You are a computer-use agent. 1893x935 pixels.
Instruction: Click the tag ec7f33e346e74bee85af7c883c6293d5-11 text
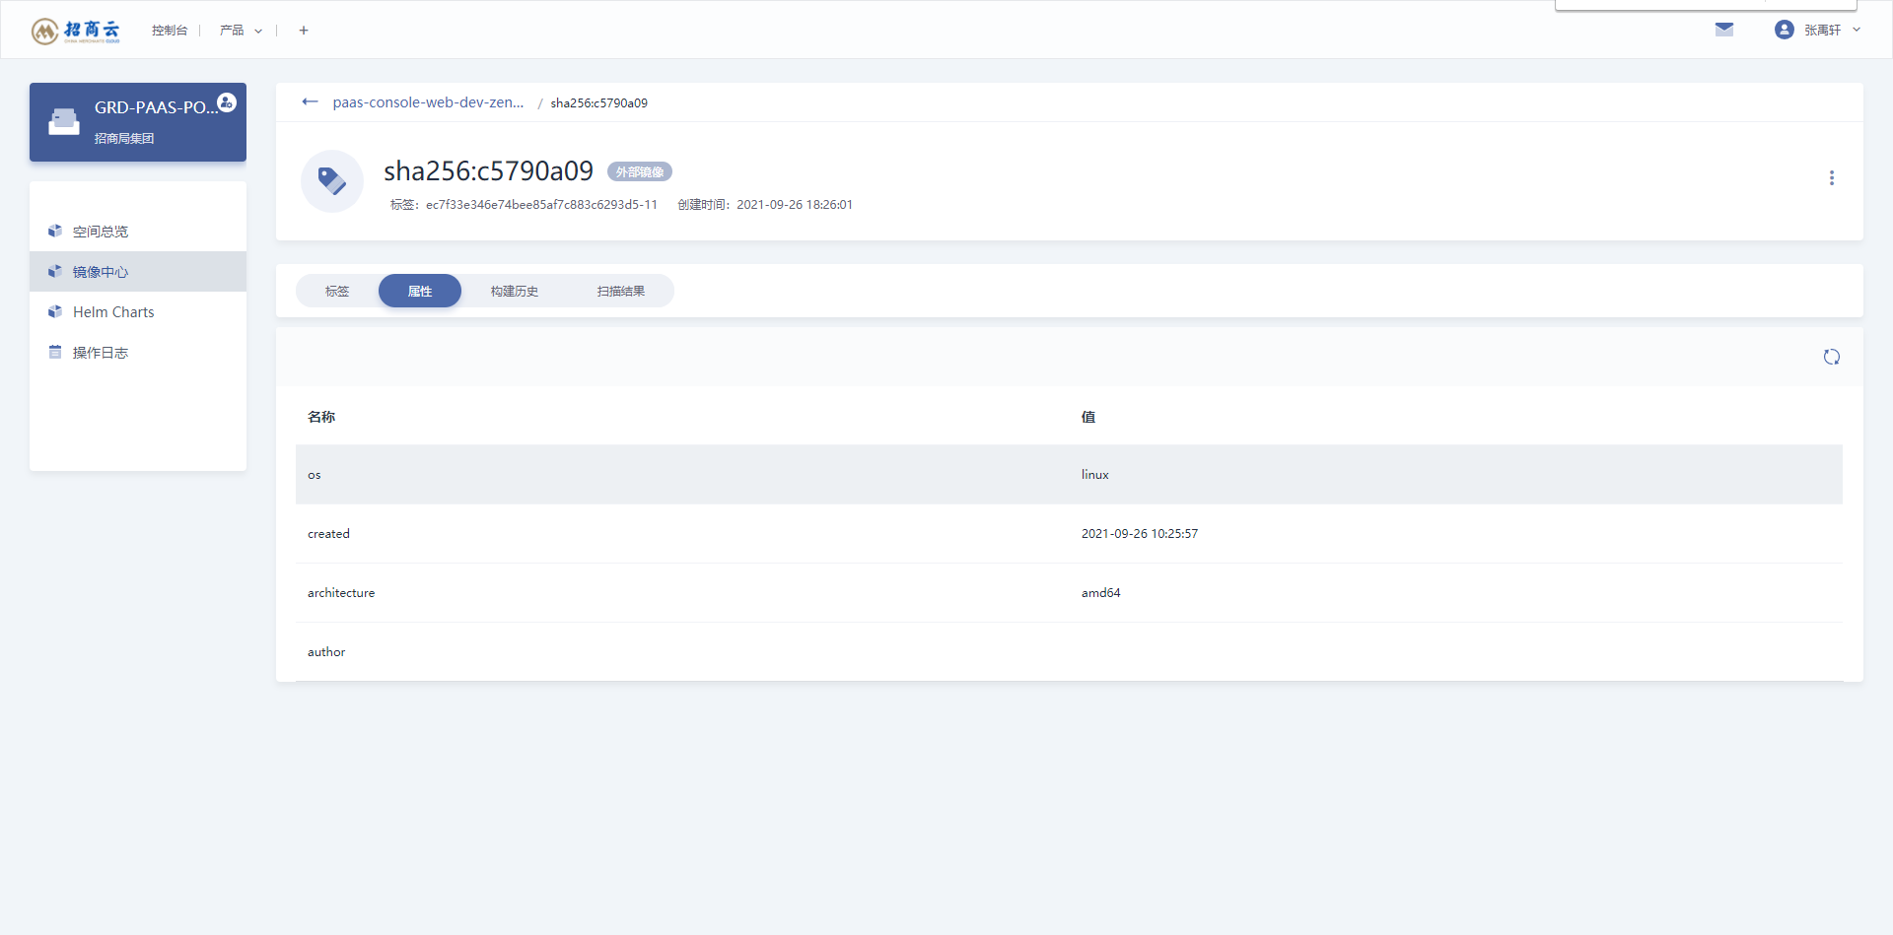click(x=524, y=205)
